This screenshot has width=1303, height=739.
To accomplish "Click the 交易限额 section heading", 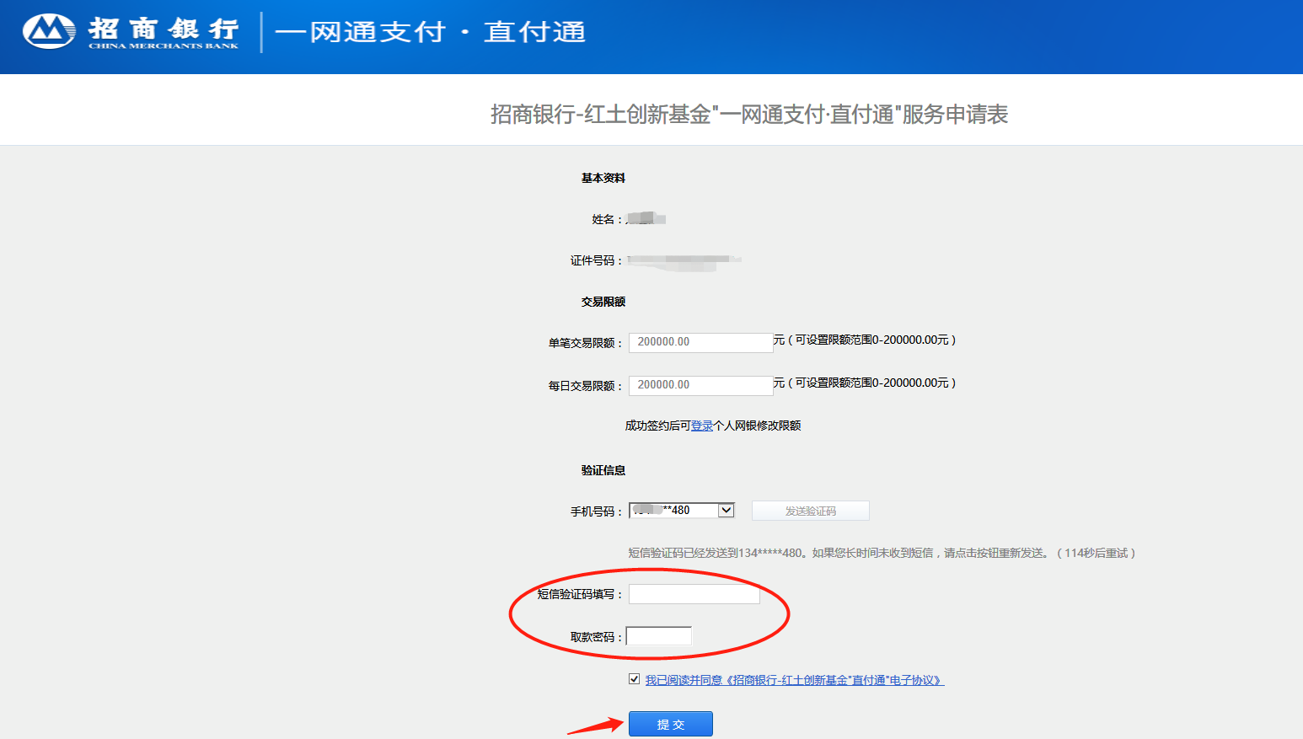I will click(603, 302).
